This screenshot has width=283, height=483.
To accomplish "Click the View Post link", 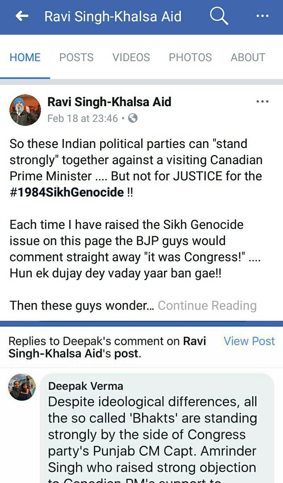I will point(249,341).
